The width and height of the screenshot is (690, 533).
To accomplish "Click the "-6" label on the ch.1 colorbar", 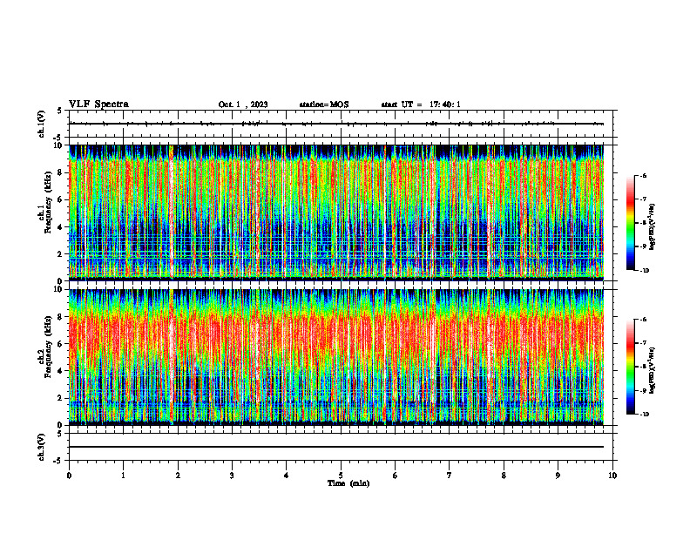I will [x=643, y=176].
